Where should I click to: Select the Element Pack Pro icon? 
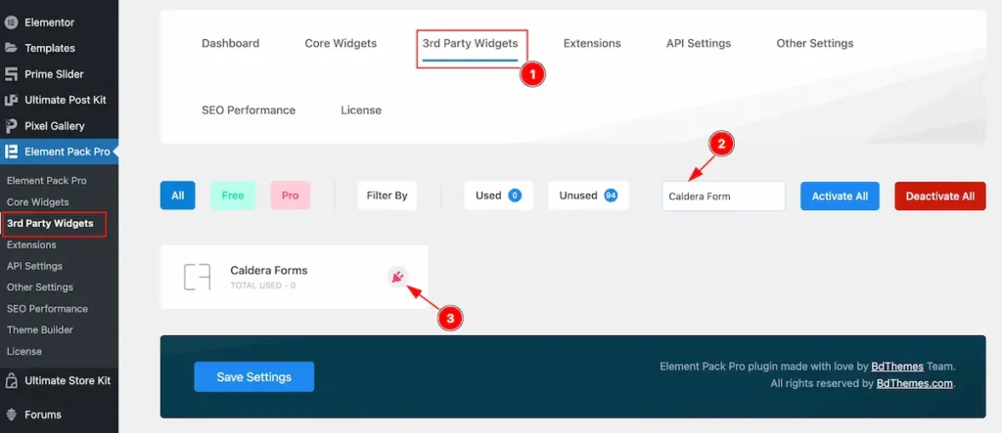[11, 152]
